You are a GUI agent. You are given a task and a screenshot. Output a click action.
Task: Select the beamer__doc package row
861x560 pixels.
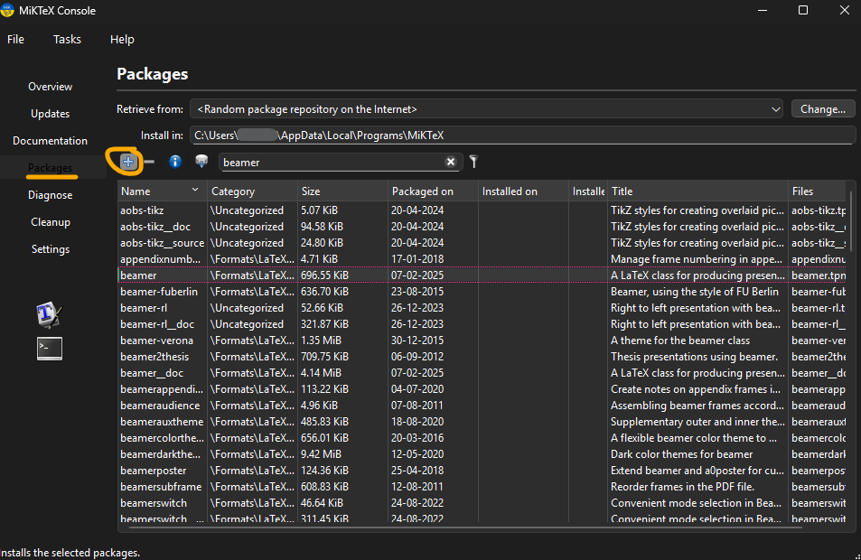pos(482,373)
